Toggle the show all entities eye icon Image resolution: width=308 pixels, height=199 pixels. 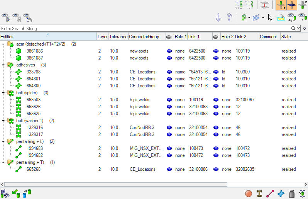pos(5,17)
